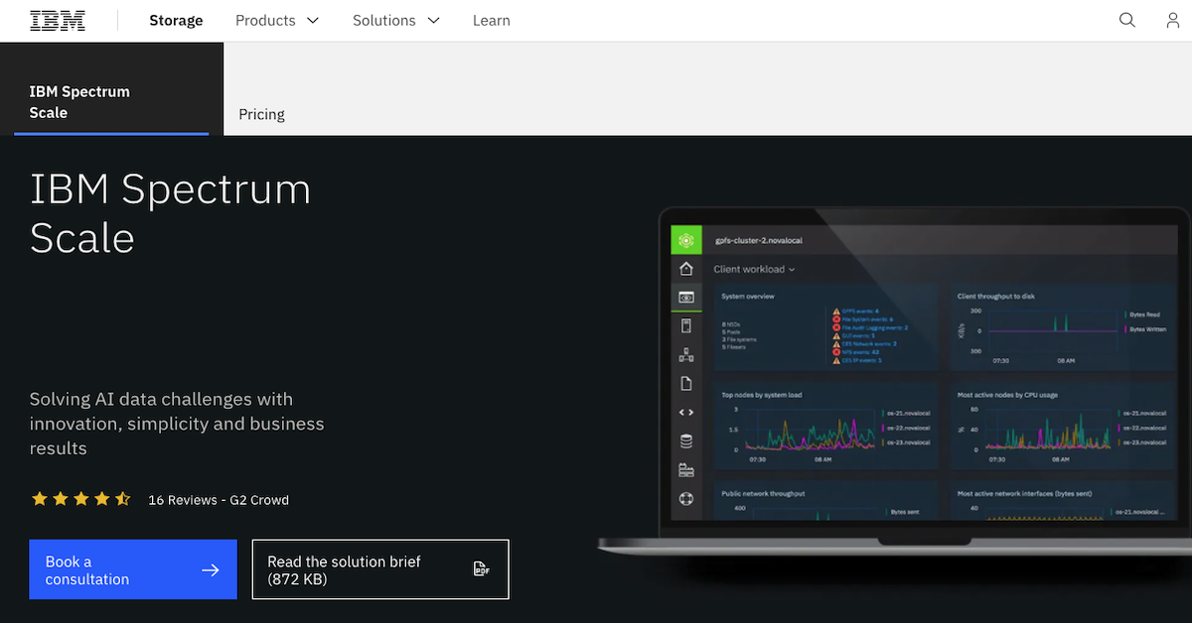This screenshot has width=1192, height=623.
Task: Click the document file icon in dashboard sidebar
Action: point(685,383)
